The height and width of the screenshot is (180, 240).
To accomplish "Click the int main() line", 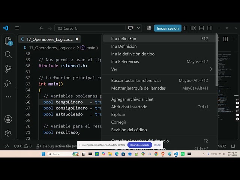I will coord(51,84).
